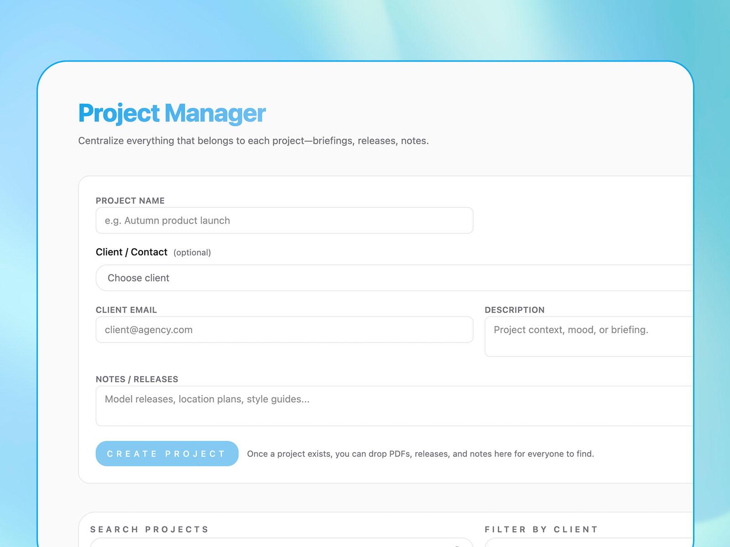Click the PROJECT NAME label
730x547 pixels.
[x=130, y=201]
